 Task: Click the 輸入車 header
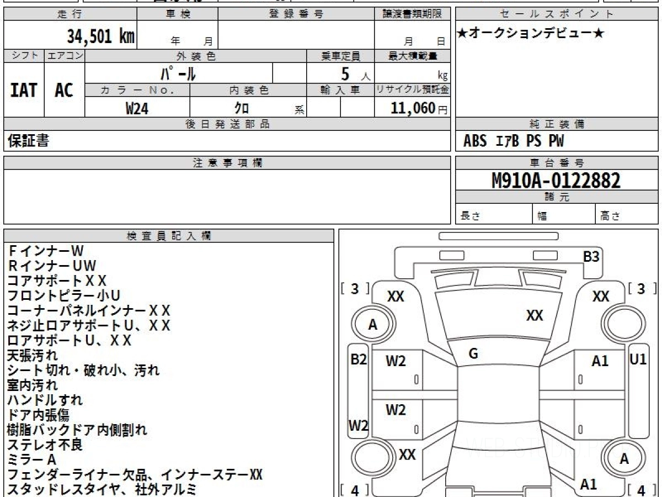tap(340, 90)
